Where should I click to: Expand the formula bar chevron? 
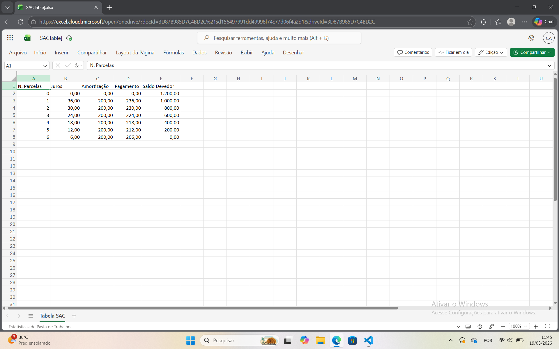click(x=549, y=65)
